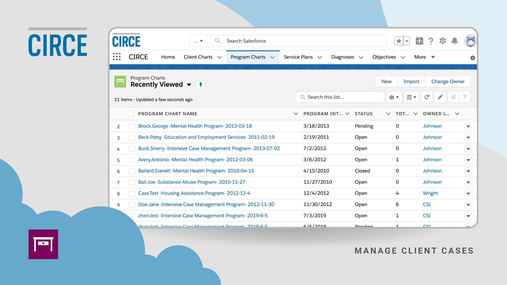The width and height of the screenshot is (507, 285).
Task: Click the help question mark icon
Action: pos(431,41)
